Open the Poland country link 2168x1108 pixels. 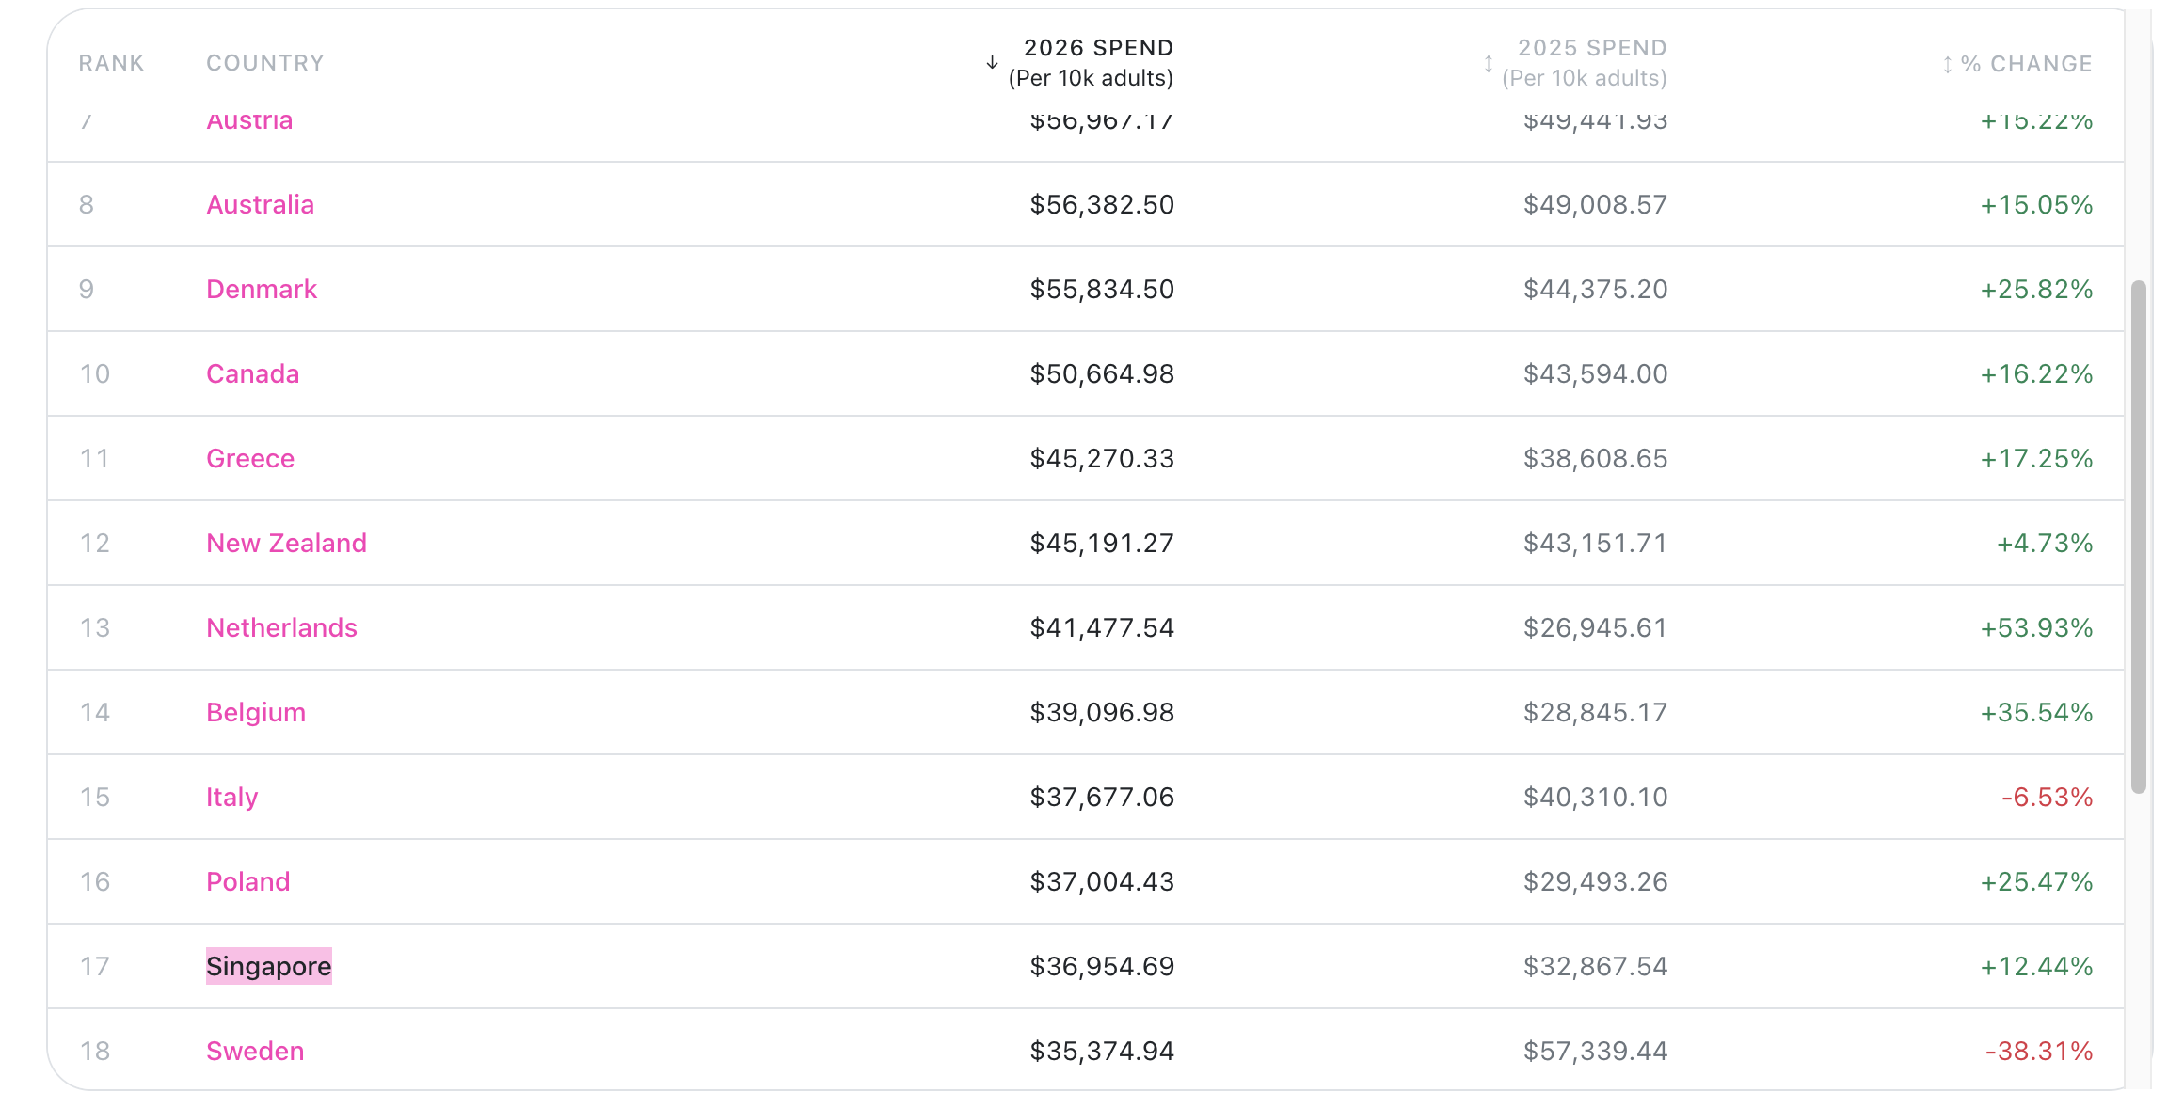click(x=248, y=881)
